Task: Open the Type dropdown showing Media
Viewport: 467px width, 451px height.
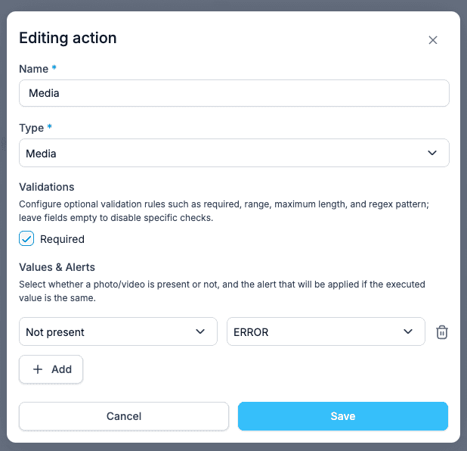Action: (x=234, y=153)
